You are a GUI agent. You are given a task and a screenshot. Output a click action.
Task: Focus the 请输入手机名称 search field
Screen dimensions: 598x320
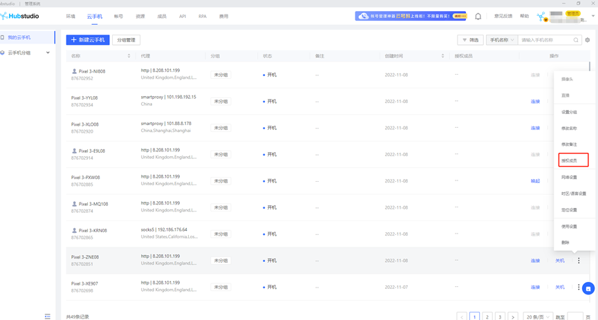click(x=545, y=40)
